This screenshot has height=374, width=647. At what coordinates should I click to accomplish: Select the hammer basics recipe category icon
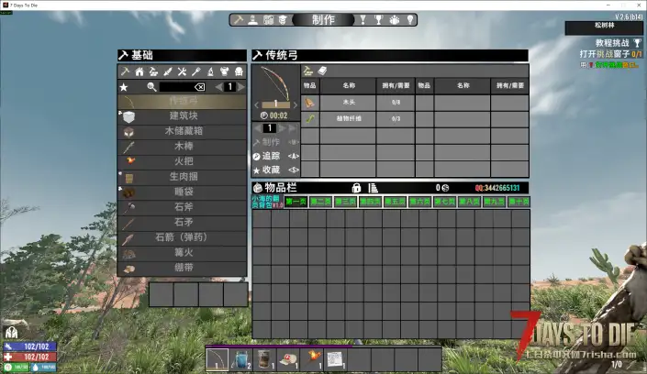[x=125, y=71]
